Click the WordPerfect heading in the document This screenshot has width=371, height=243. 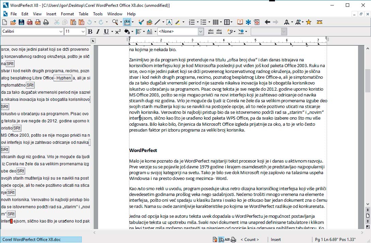pyautogui.click(x=143, y=150)
